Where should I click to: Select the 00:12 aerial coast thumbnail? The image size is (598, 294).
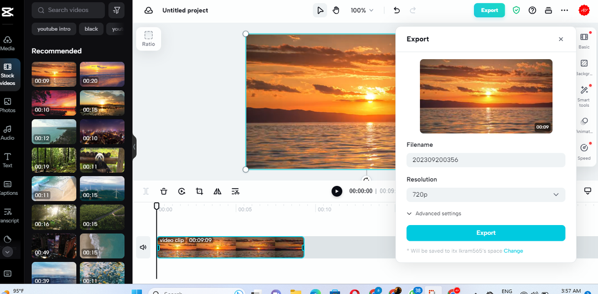click(x=54, y=131)
